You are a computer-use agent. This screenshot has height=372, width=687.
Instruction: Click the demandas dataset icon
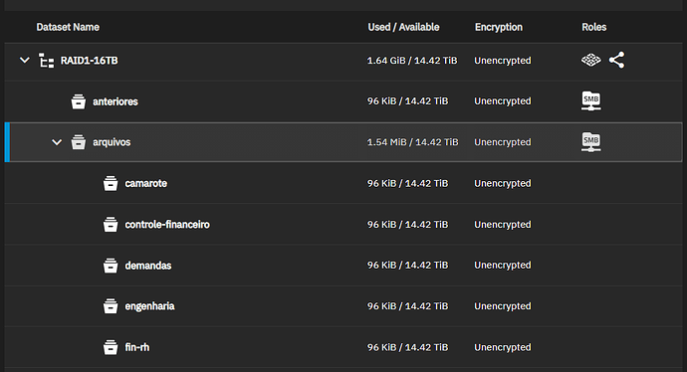click(111, 266)
